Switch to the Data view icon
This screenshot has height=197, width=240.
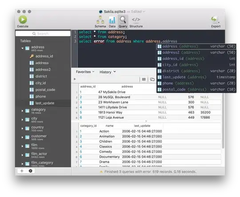[112, 22]
